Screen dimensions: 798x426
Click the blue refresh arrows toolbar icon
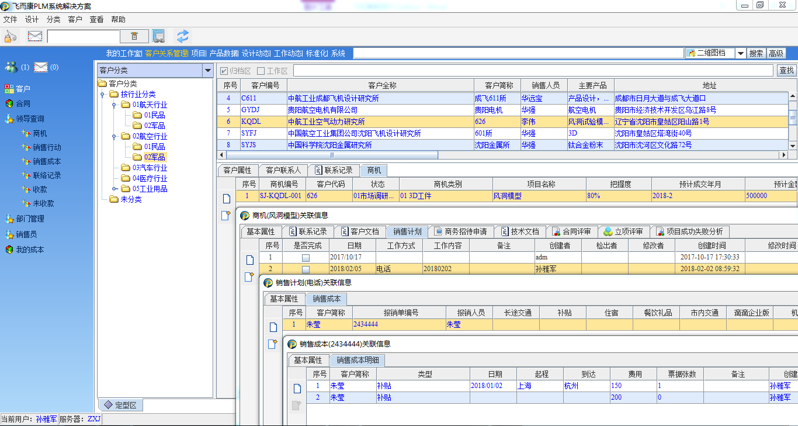point(183,36)
